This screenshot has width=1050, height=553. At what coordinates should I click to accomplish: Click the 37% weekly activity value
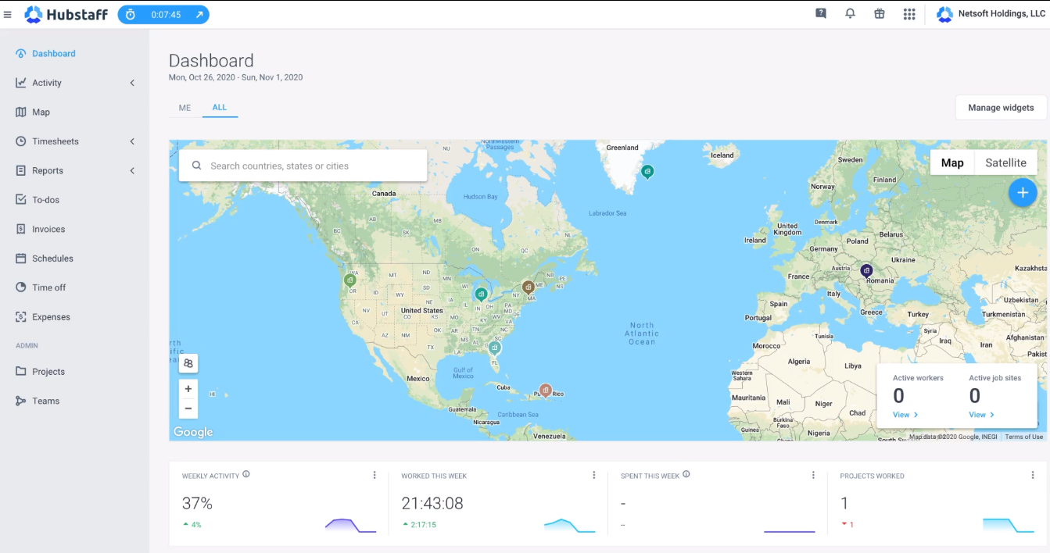pyautogui.click(x=197, y=503)
